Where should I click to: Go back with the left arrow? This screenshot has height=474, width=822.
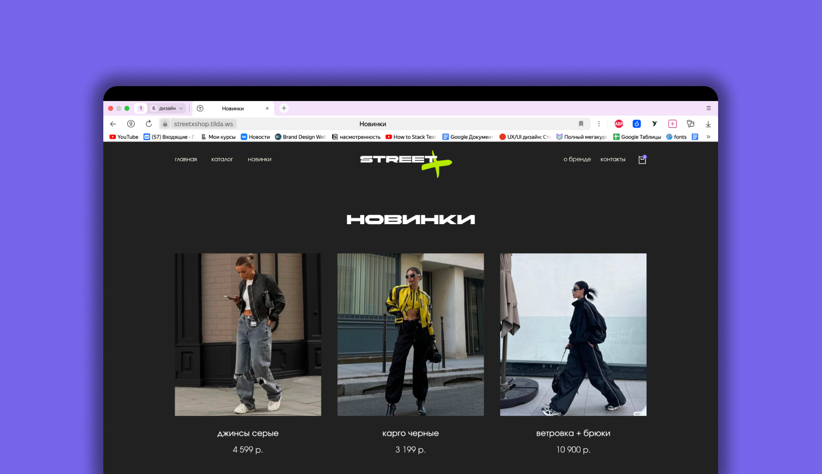click(x=113, y=124)
